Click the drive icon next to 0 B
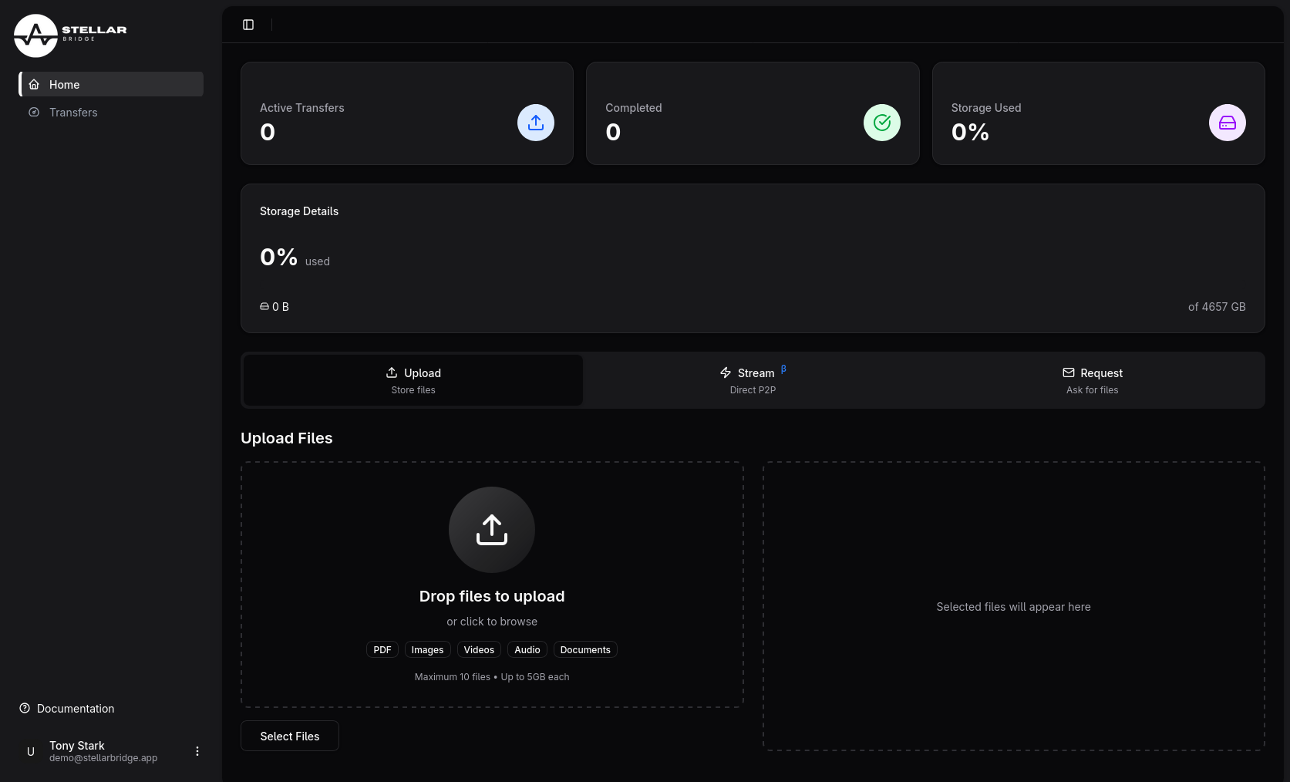Viewport: 1290px width, 782px height. tap(265, 306)
